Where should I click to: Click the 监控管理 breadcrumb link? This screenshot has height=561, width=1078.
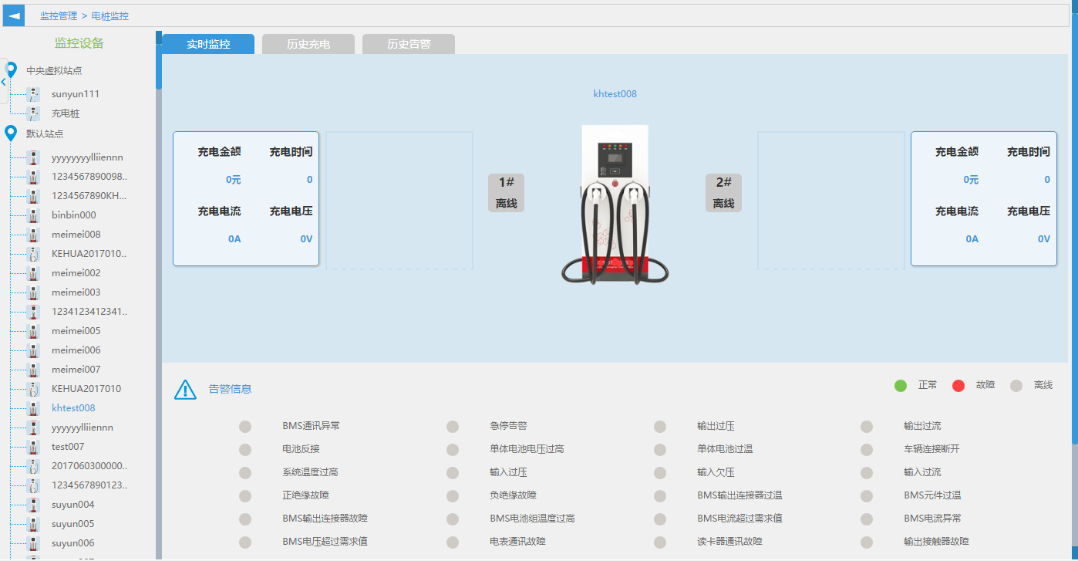(59, 15)
